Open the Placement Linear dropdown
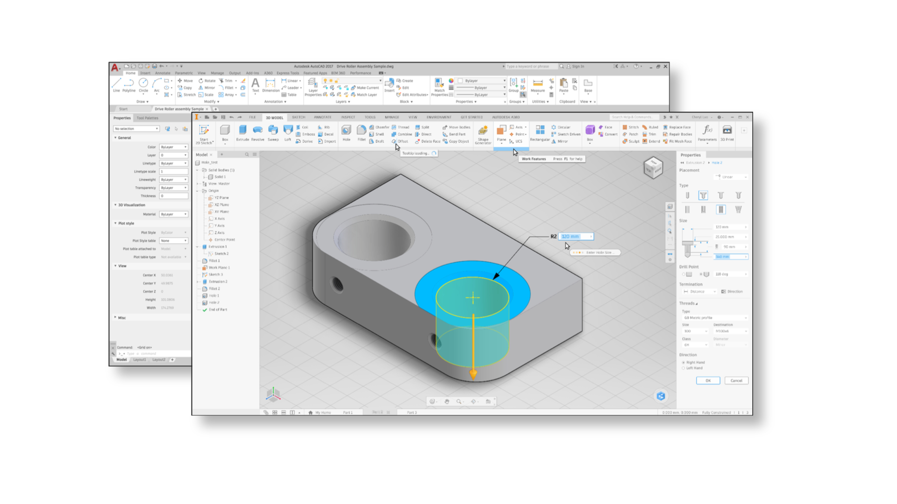Image resolution: width=897 pixels, height=504 pixels. click(x=731, y=177)
